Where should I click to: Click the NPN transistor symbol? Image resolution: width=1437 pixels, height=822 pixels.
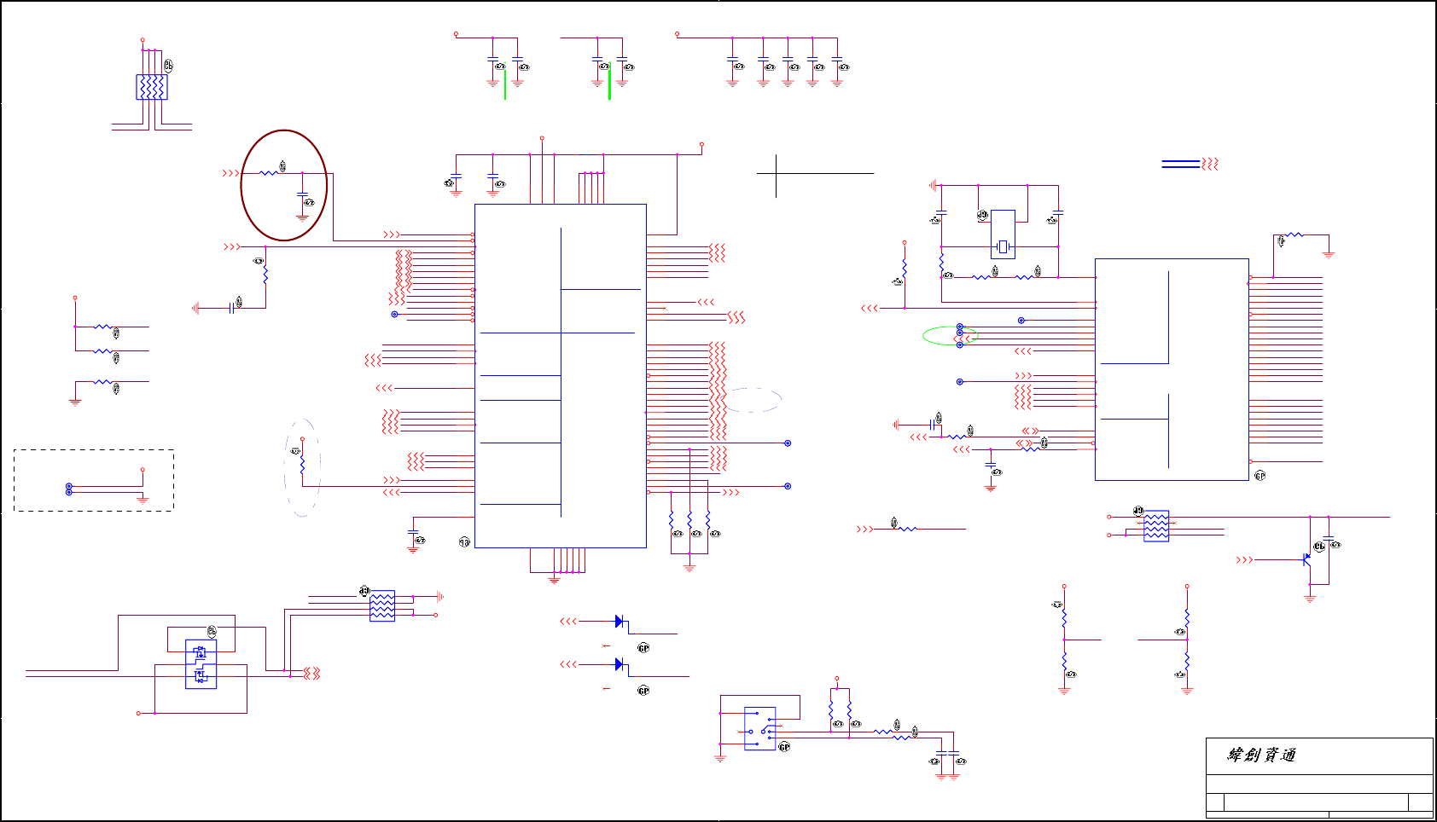point(1306,559)
